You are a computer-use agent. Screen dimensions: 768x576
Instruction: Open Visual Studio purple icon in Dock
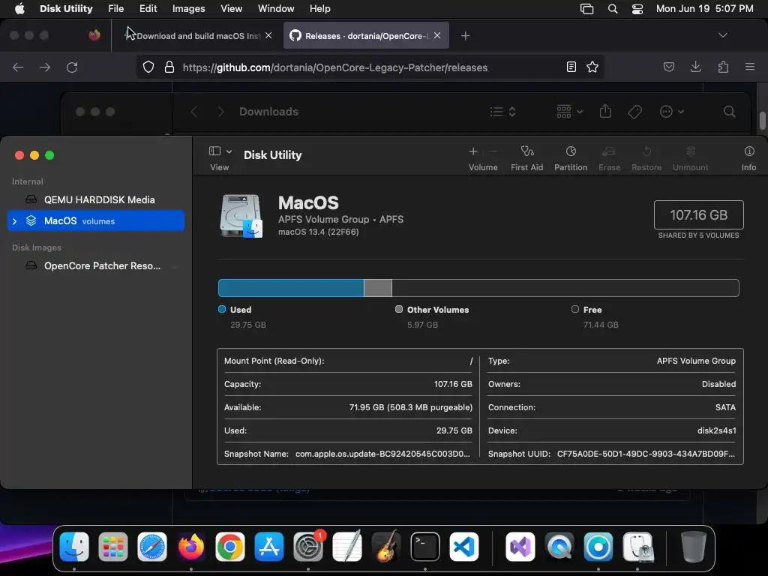520,547
